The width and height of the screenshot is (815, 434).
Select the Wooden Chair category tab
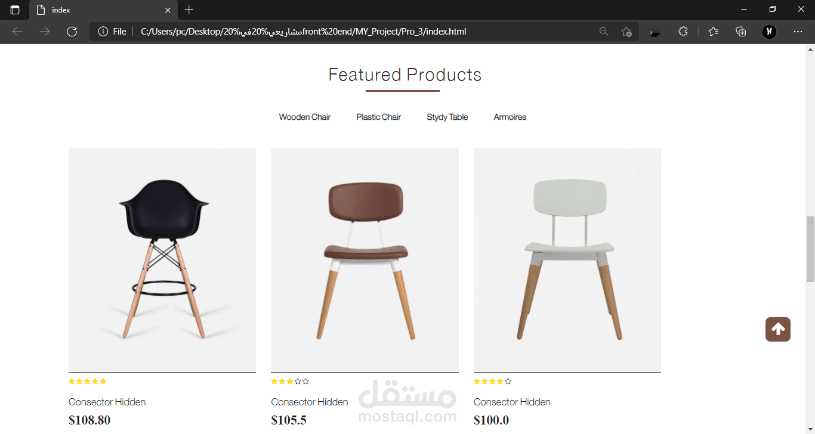[x=304, y=117]
